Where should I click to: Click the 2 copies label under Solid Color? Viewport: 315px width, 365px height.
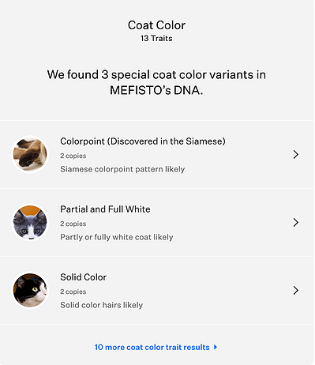73,292
